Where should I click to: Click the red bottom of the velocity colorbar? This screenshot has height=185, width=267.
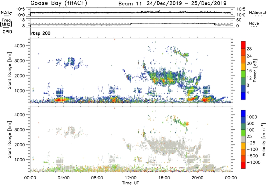click(243, 165)
